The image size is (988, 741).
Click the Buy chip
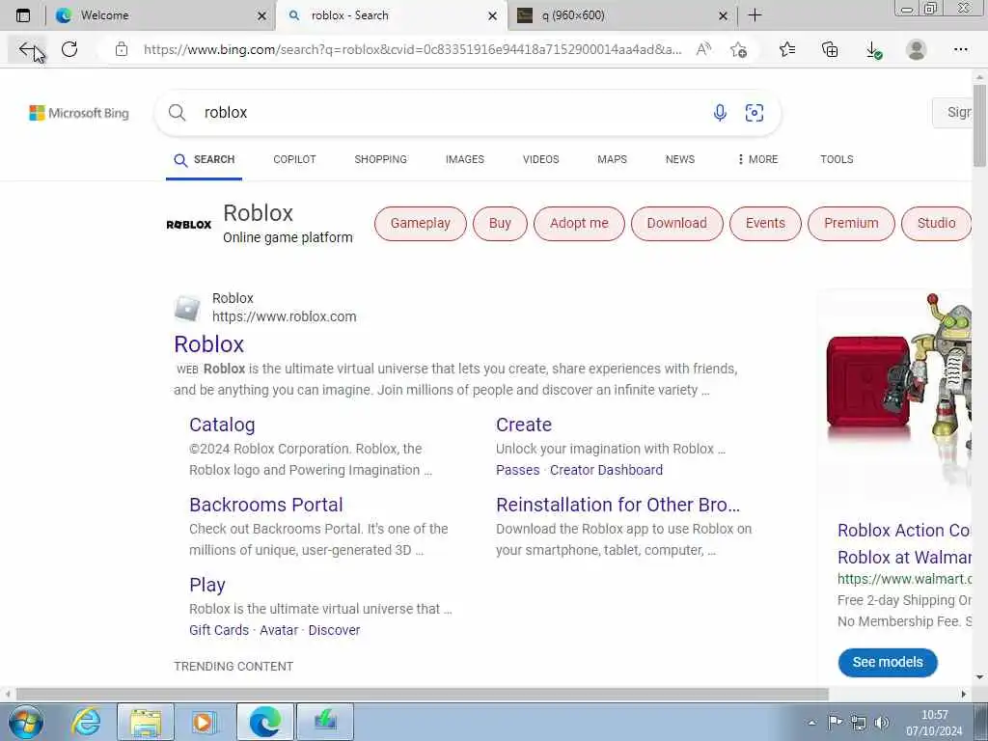[500, 224]
